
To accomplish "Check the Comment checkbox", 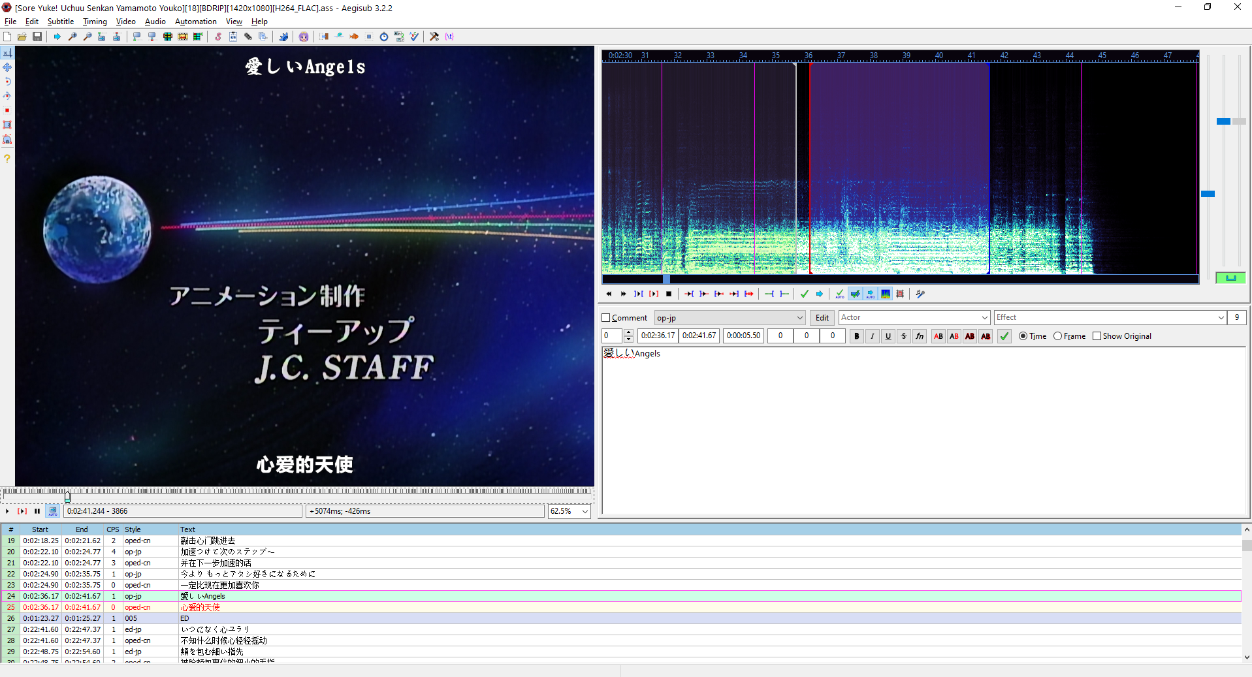I will [606, 318].
